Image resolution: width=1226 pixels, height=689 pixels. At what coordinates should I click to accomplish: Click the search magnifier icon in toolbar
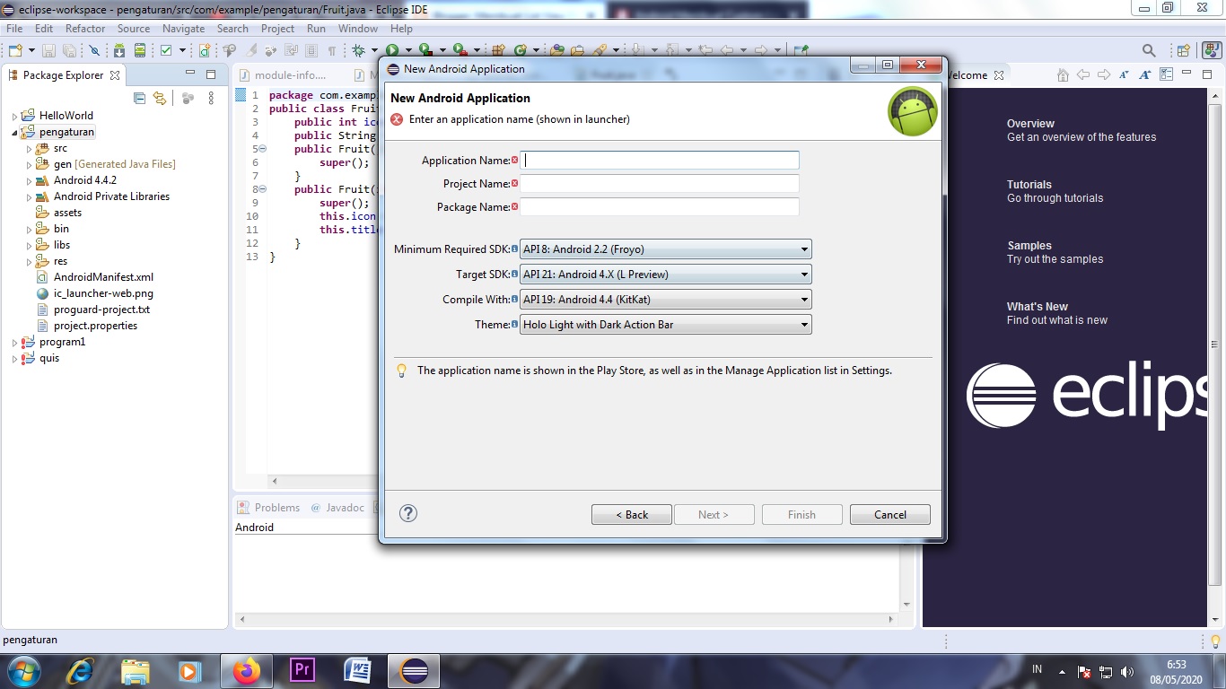1148,50
